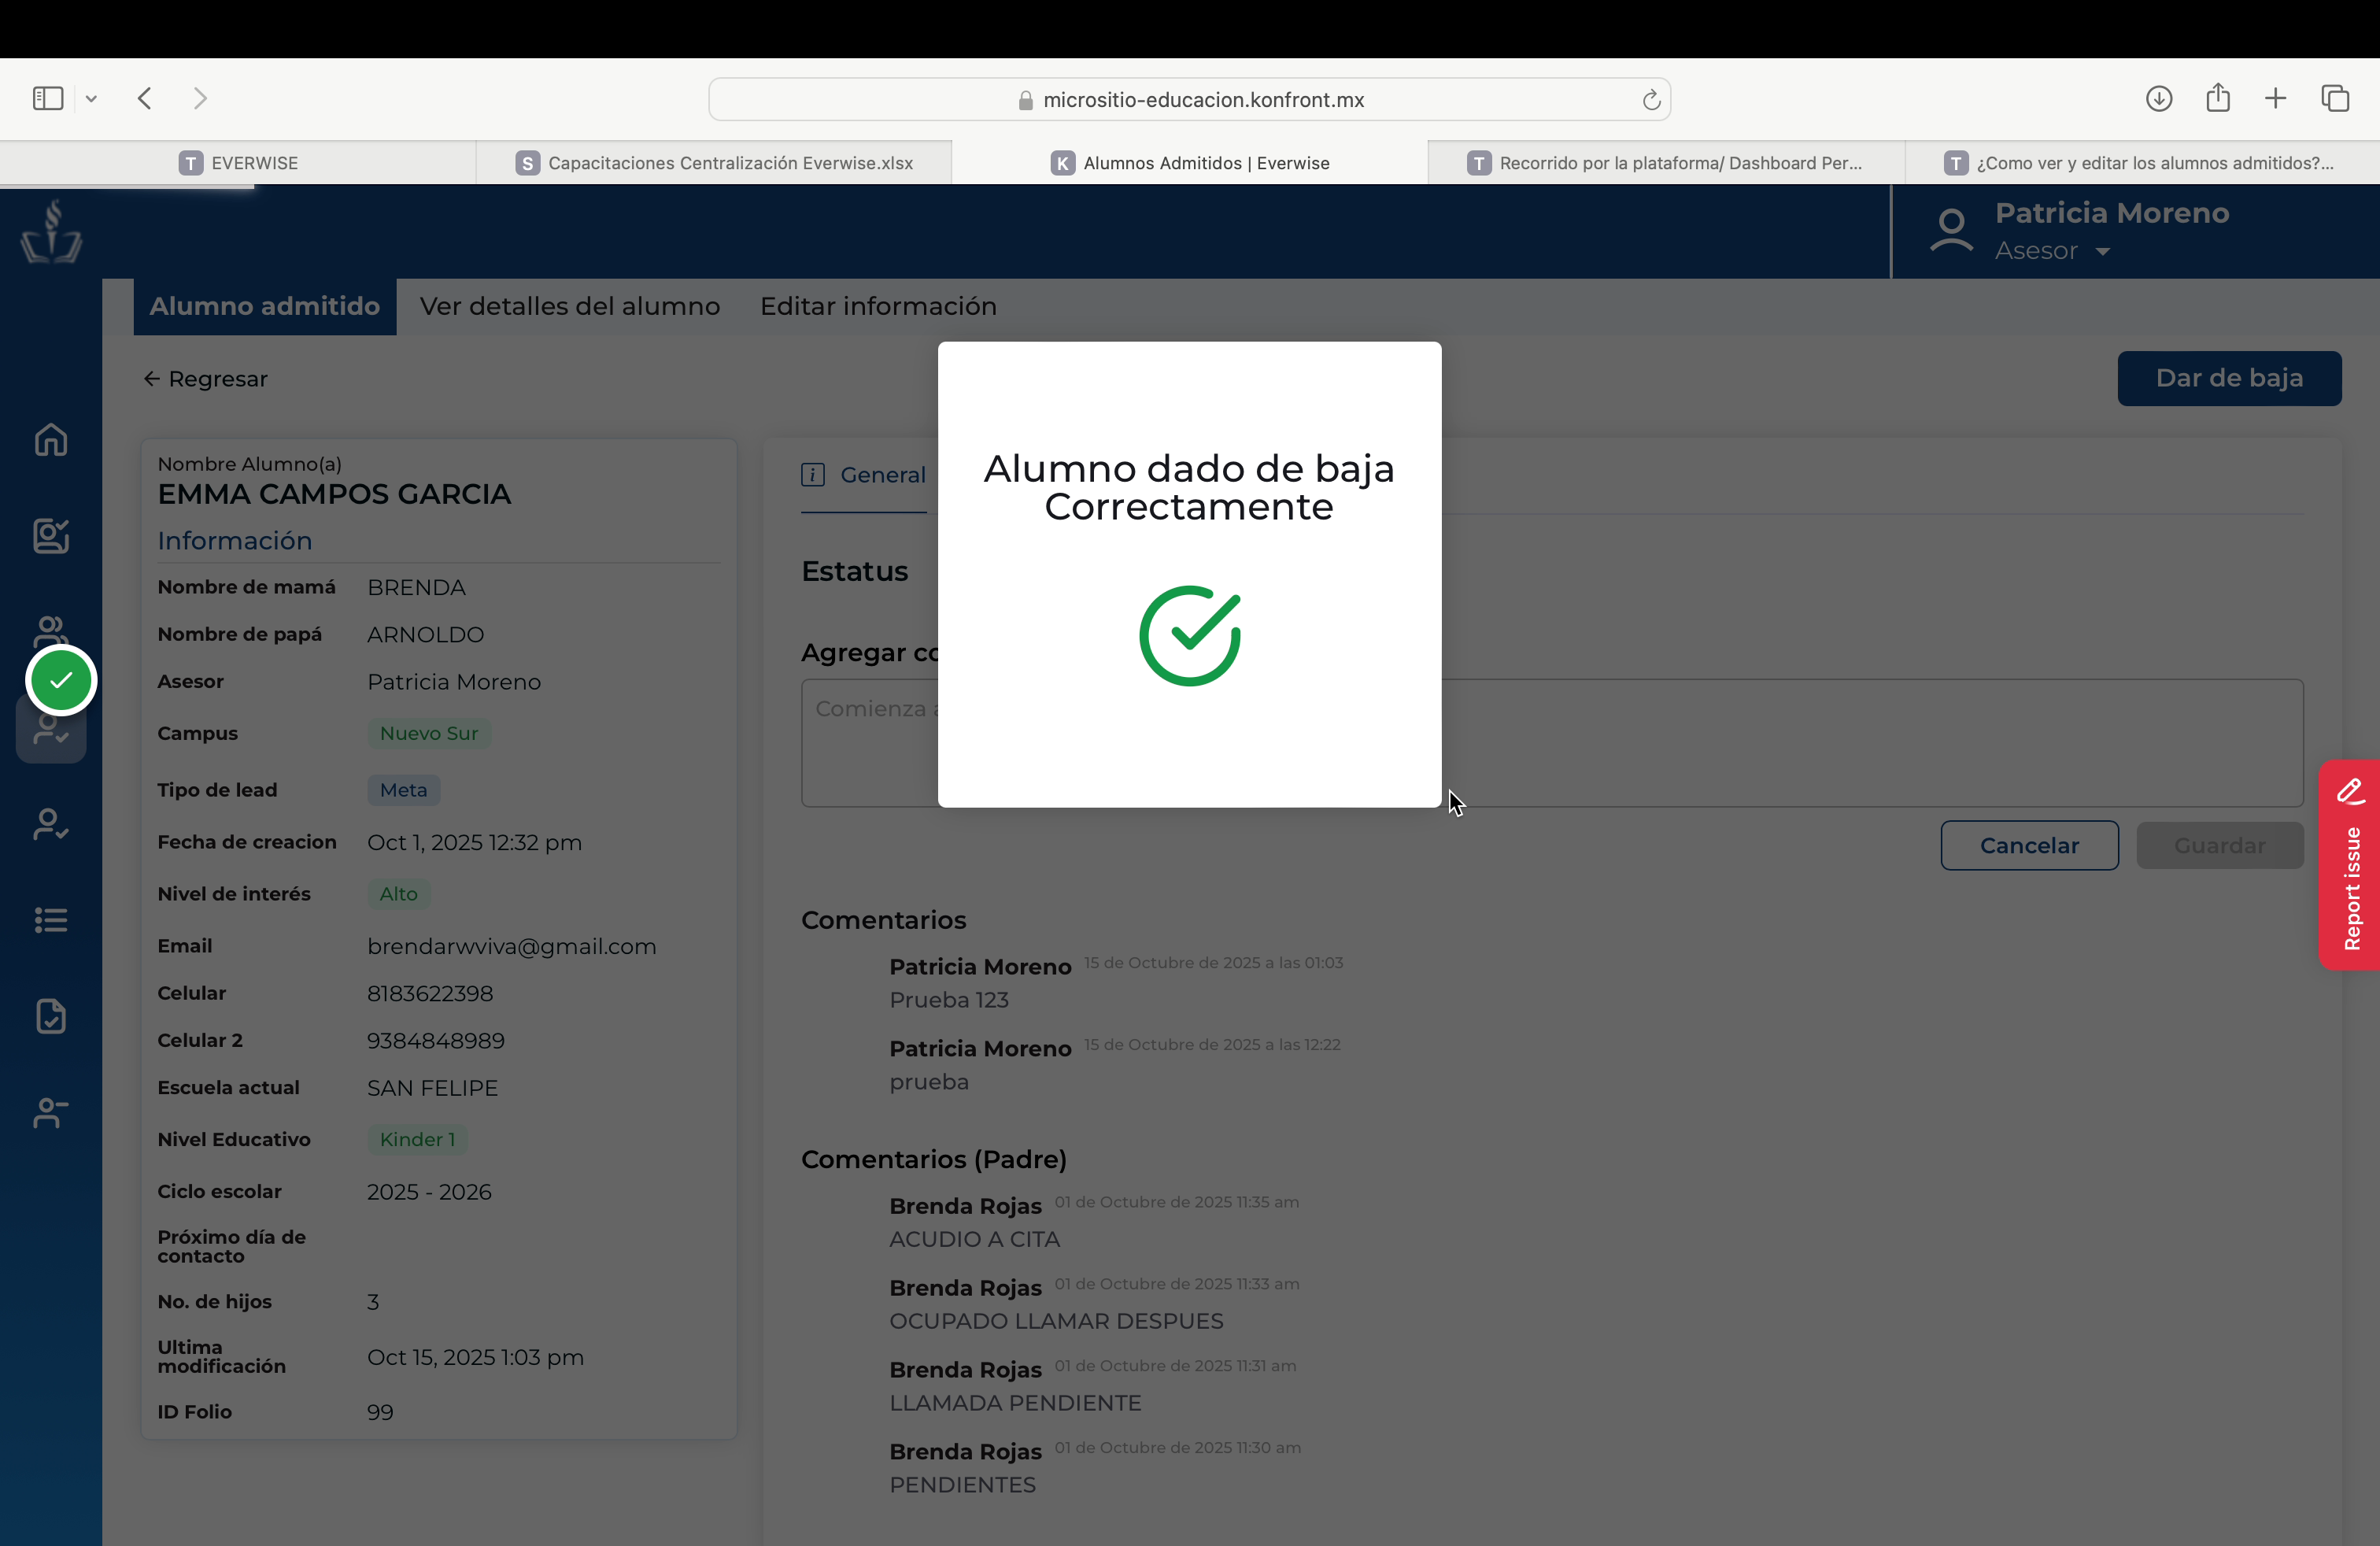
Task: Click the green checkmark badge in sidebar
Action: (x=61, y=680)
